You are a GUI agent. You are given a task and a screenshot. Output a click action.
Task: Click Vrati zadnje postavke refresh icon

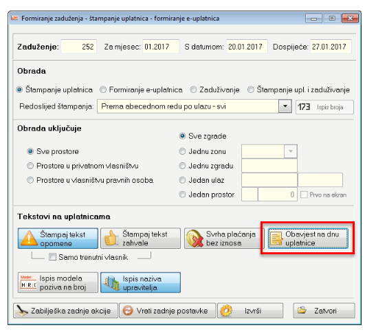128,311
